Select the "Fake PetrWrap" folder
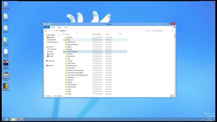The image size is (217, 122). pos(72,87)
